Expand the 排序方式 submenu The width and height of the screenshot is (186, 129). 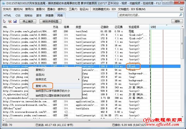[55, 79]
